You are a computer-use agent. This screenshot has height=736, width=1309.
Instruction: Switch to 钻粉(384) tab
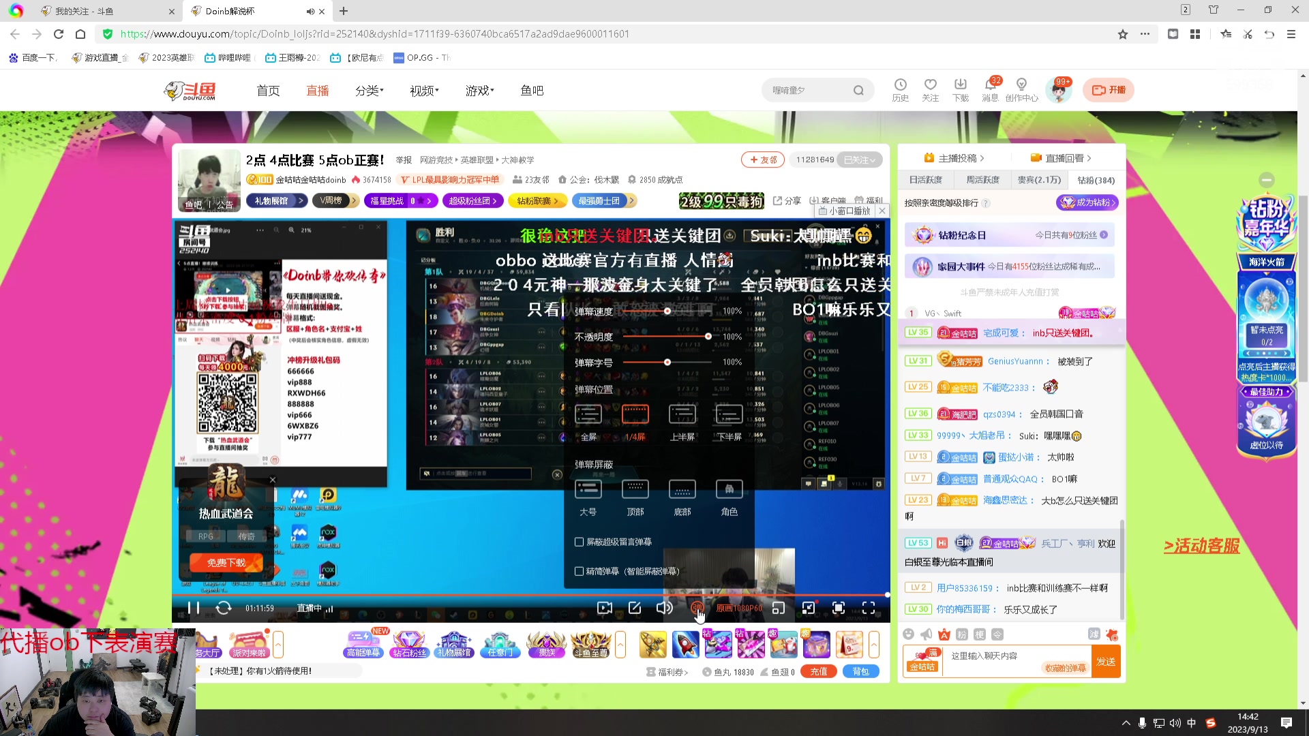tap(1096, 180)
